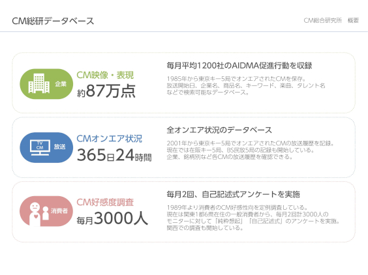Click the 約87万点 figure
This screenshot has height=275, width=368.
[106, 91]
